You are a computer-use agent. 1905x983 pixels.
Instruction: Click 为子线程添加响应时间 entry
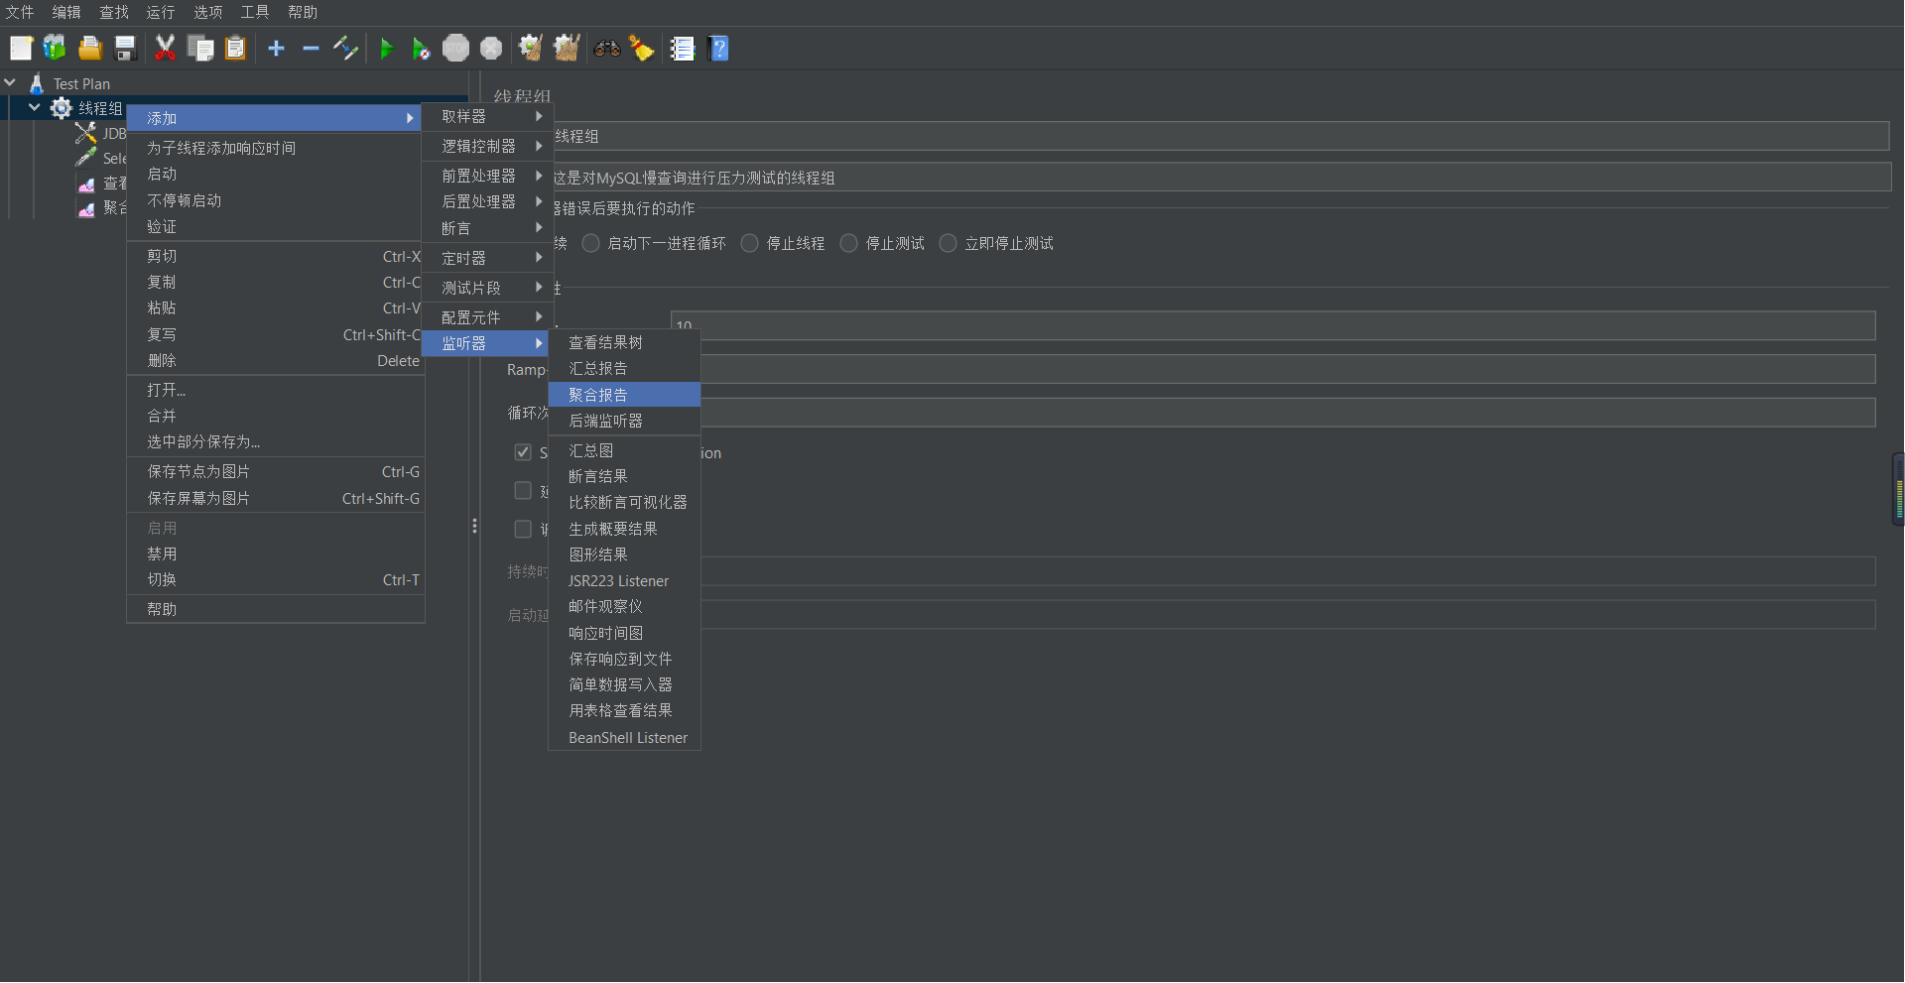click(x=276, y=148)
